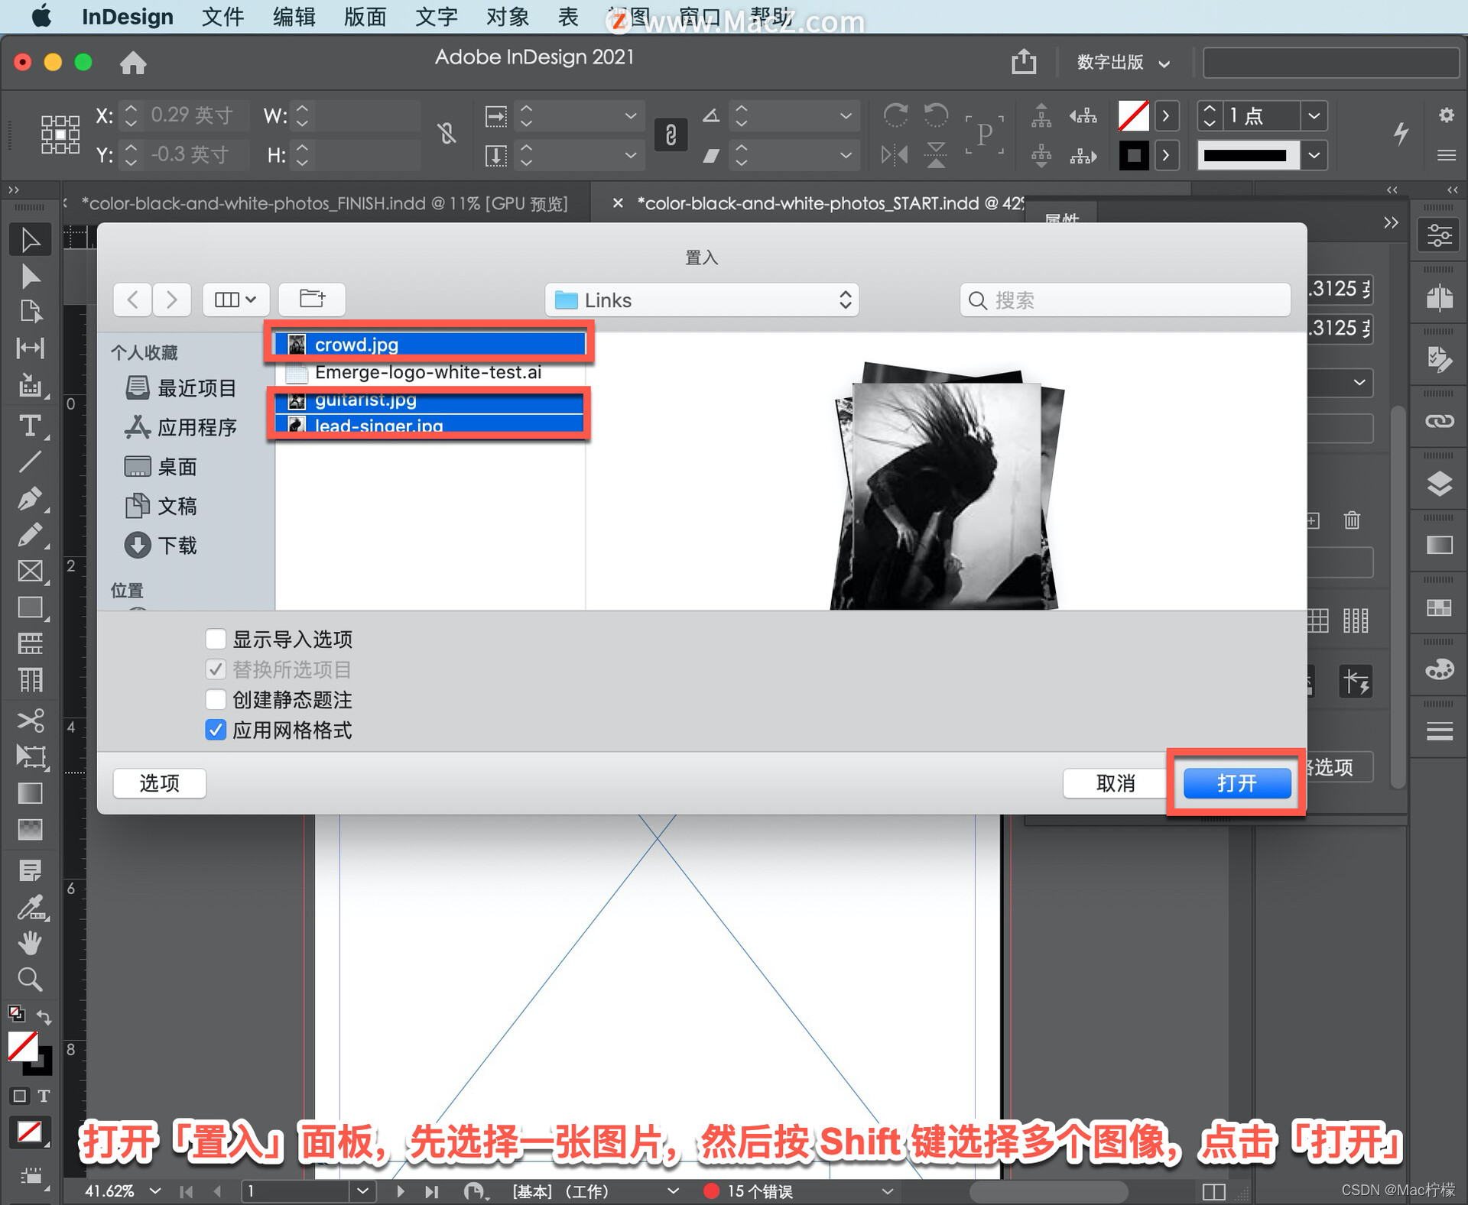Toggle formatting affects text button
The width and height of the screenshot is (1468, 1205).
coord(44,1096)
